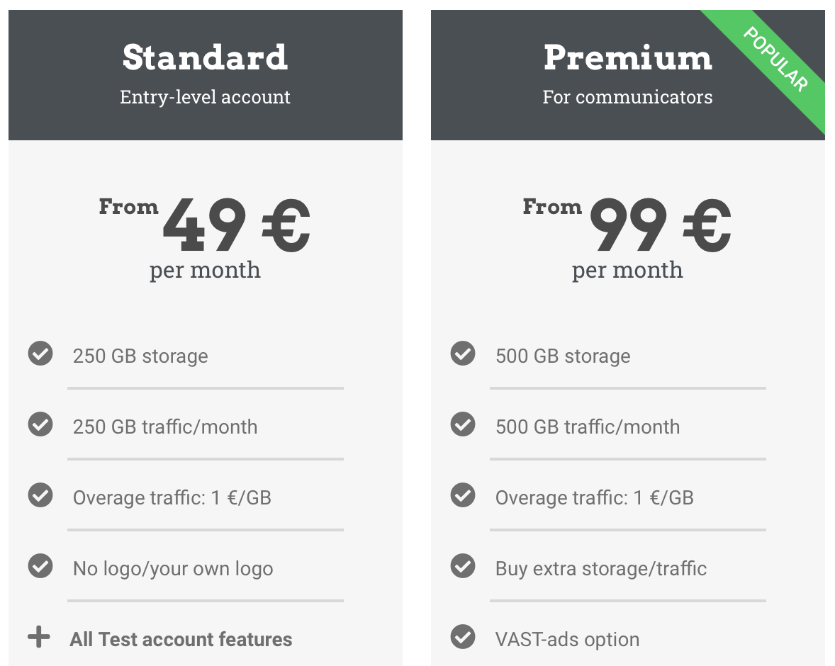835x666 pixels.
Task: Click the checkmark beside No logo/your own logo
Action: pos(40,567)
